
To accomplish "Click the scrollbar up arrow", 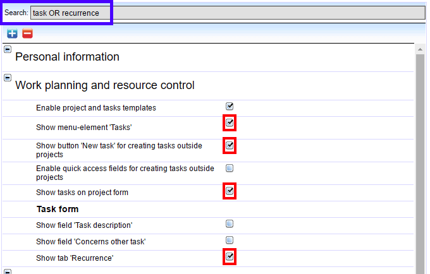I will tap(420, 49).
